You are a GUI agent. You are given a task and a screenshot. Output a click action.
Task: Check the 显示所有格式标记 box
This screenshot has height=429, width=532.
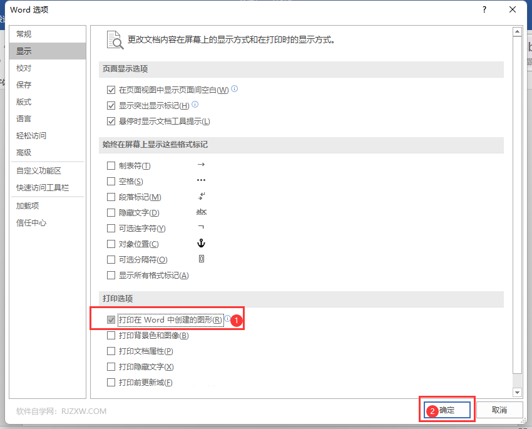pyautogui.click(x=111, y=274)
